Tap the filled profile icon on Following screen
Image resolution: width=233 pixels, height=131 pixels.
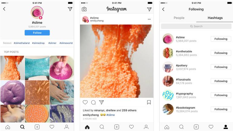[225, 127]
